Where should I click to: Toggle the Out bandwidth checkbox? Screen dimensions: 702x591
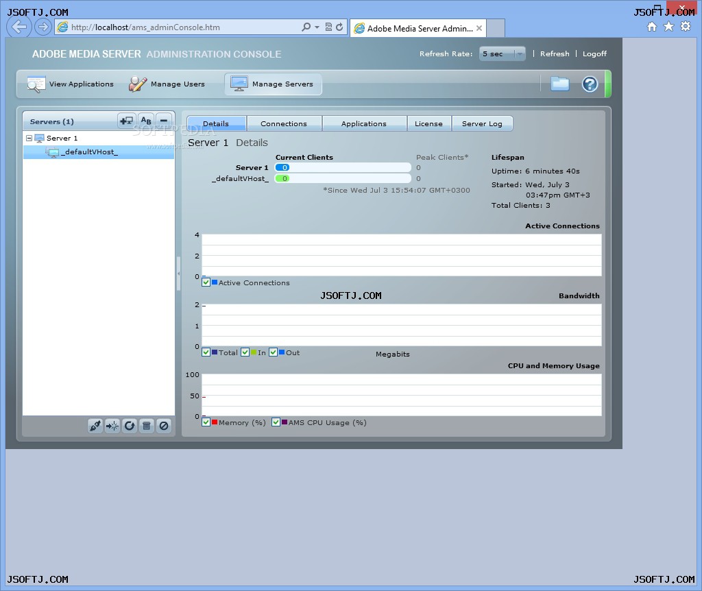(x=273, y=352)
